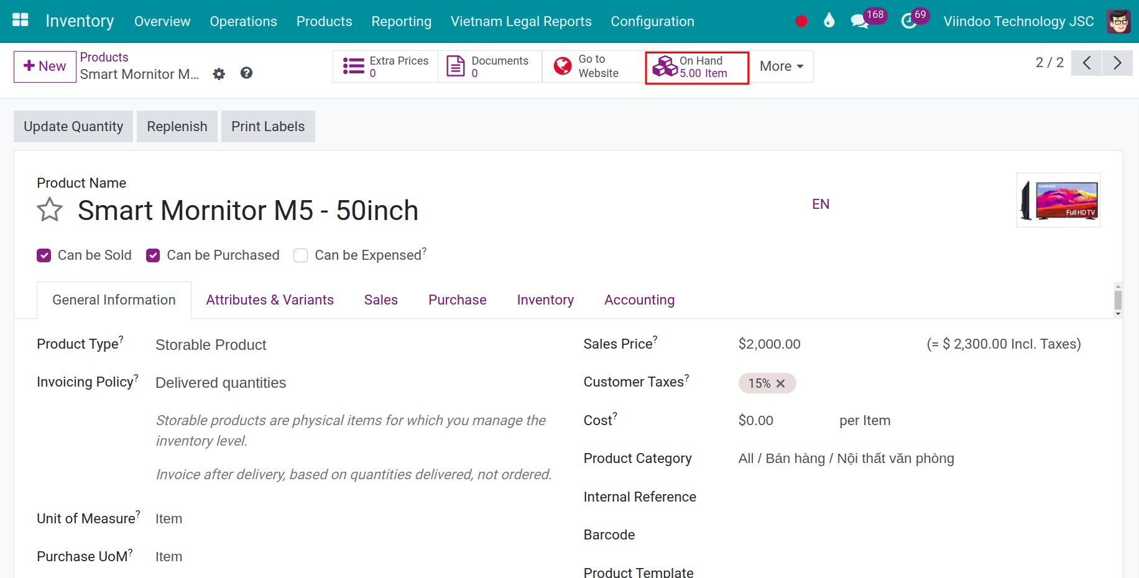Click form vertical scrollbar
Viewport: 1139px width, 578px height.
pyautogui.click(x=1118, y=300)
